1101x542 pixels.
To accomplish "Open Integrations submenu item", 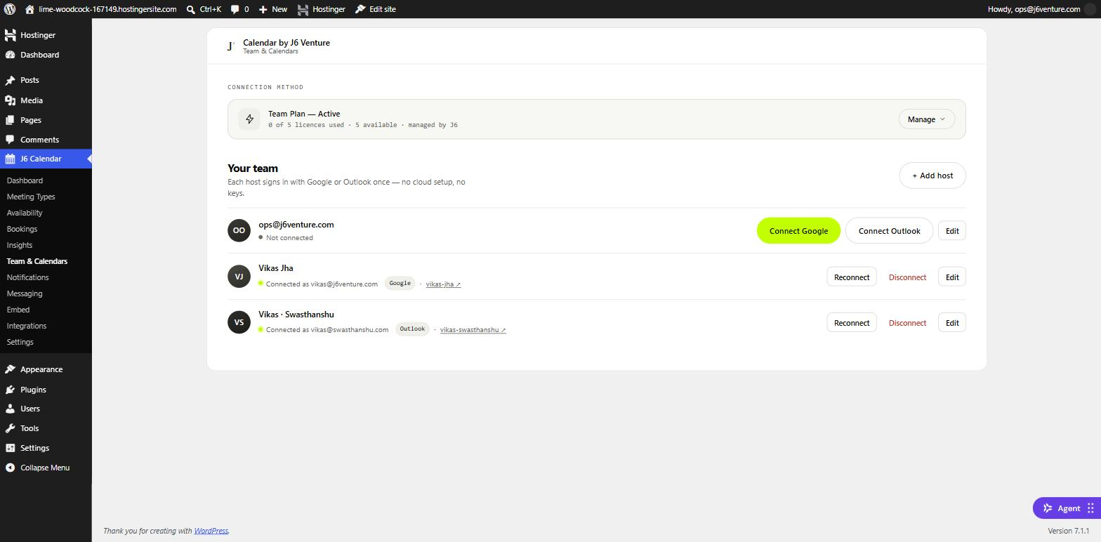I will coord(27,326).
